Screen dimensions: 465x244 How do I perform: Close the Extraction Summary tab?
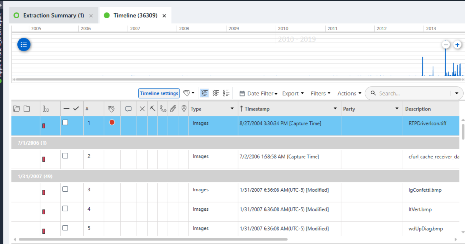91,16
